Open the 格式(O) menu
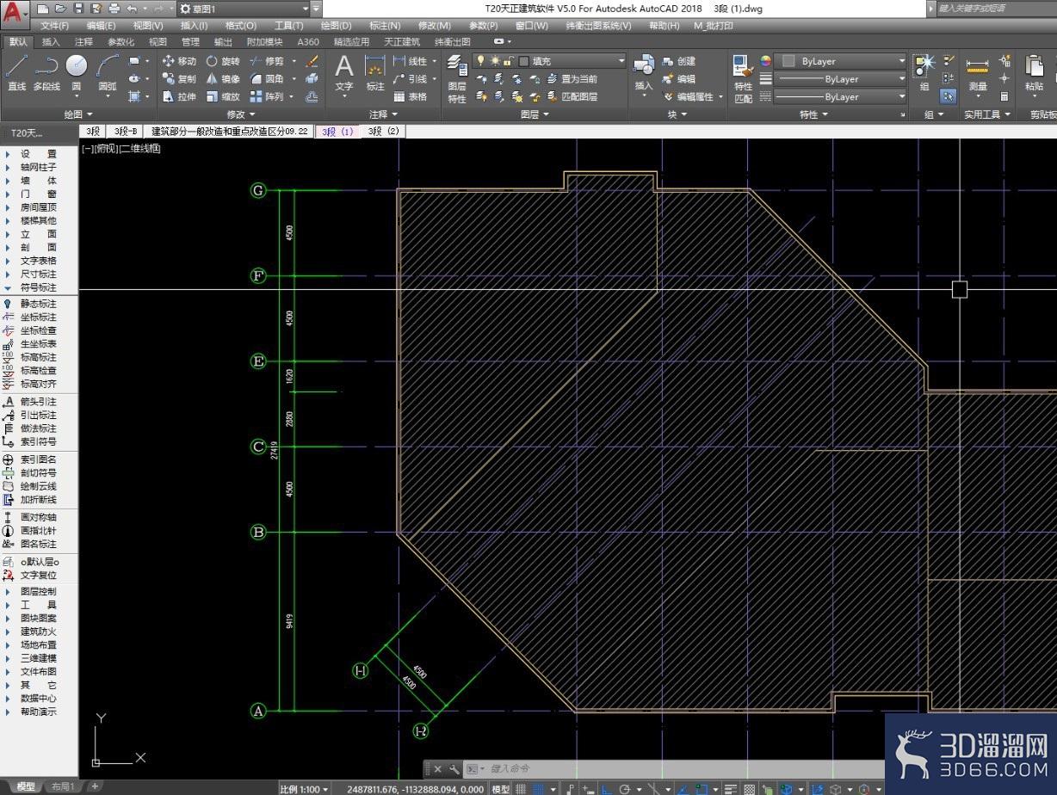Screen dimensions: 1057x795 240,26
